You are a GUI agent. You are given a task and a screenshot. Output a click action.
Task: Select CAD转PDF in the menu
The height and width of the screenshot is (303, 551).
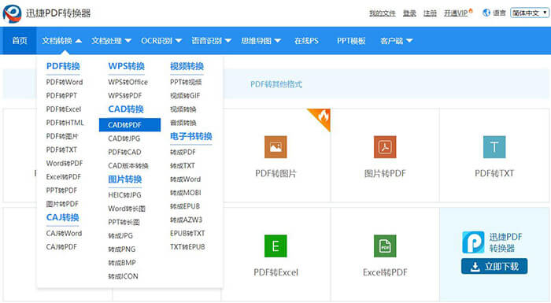130,125
